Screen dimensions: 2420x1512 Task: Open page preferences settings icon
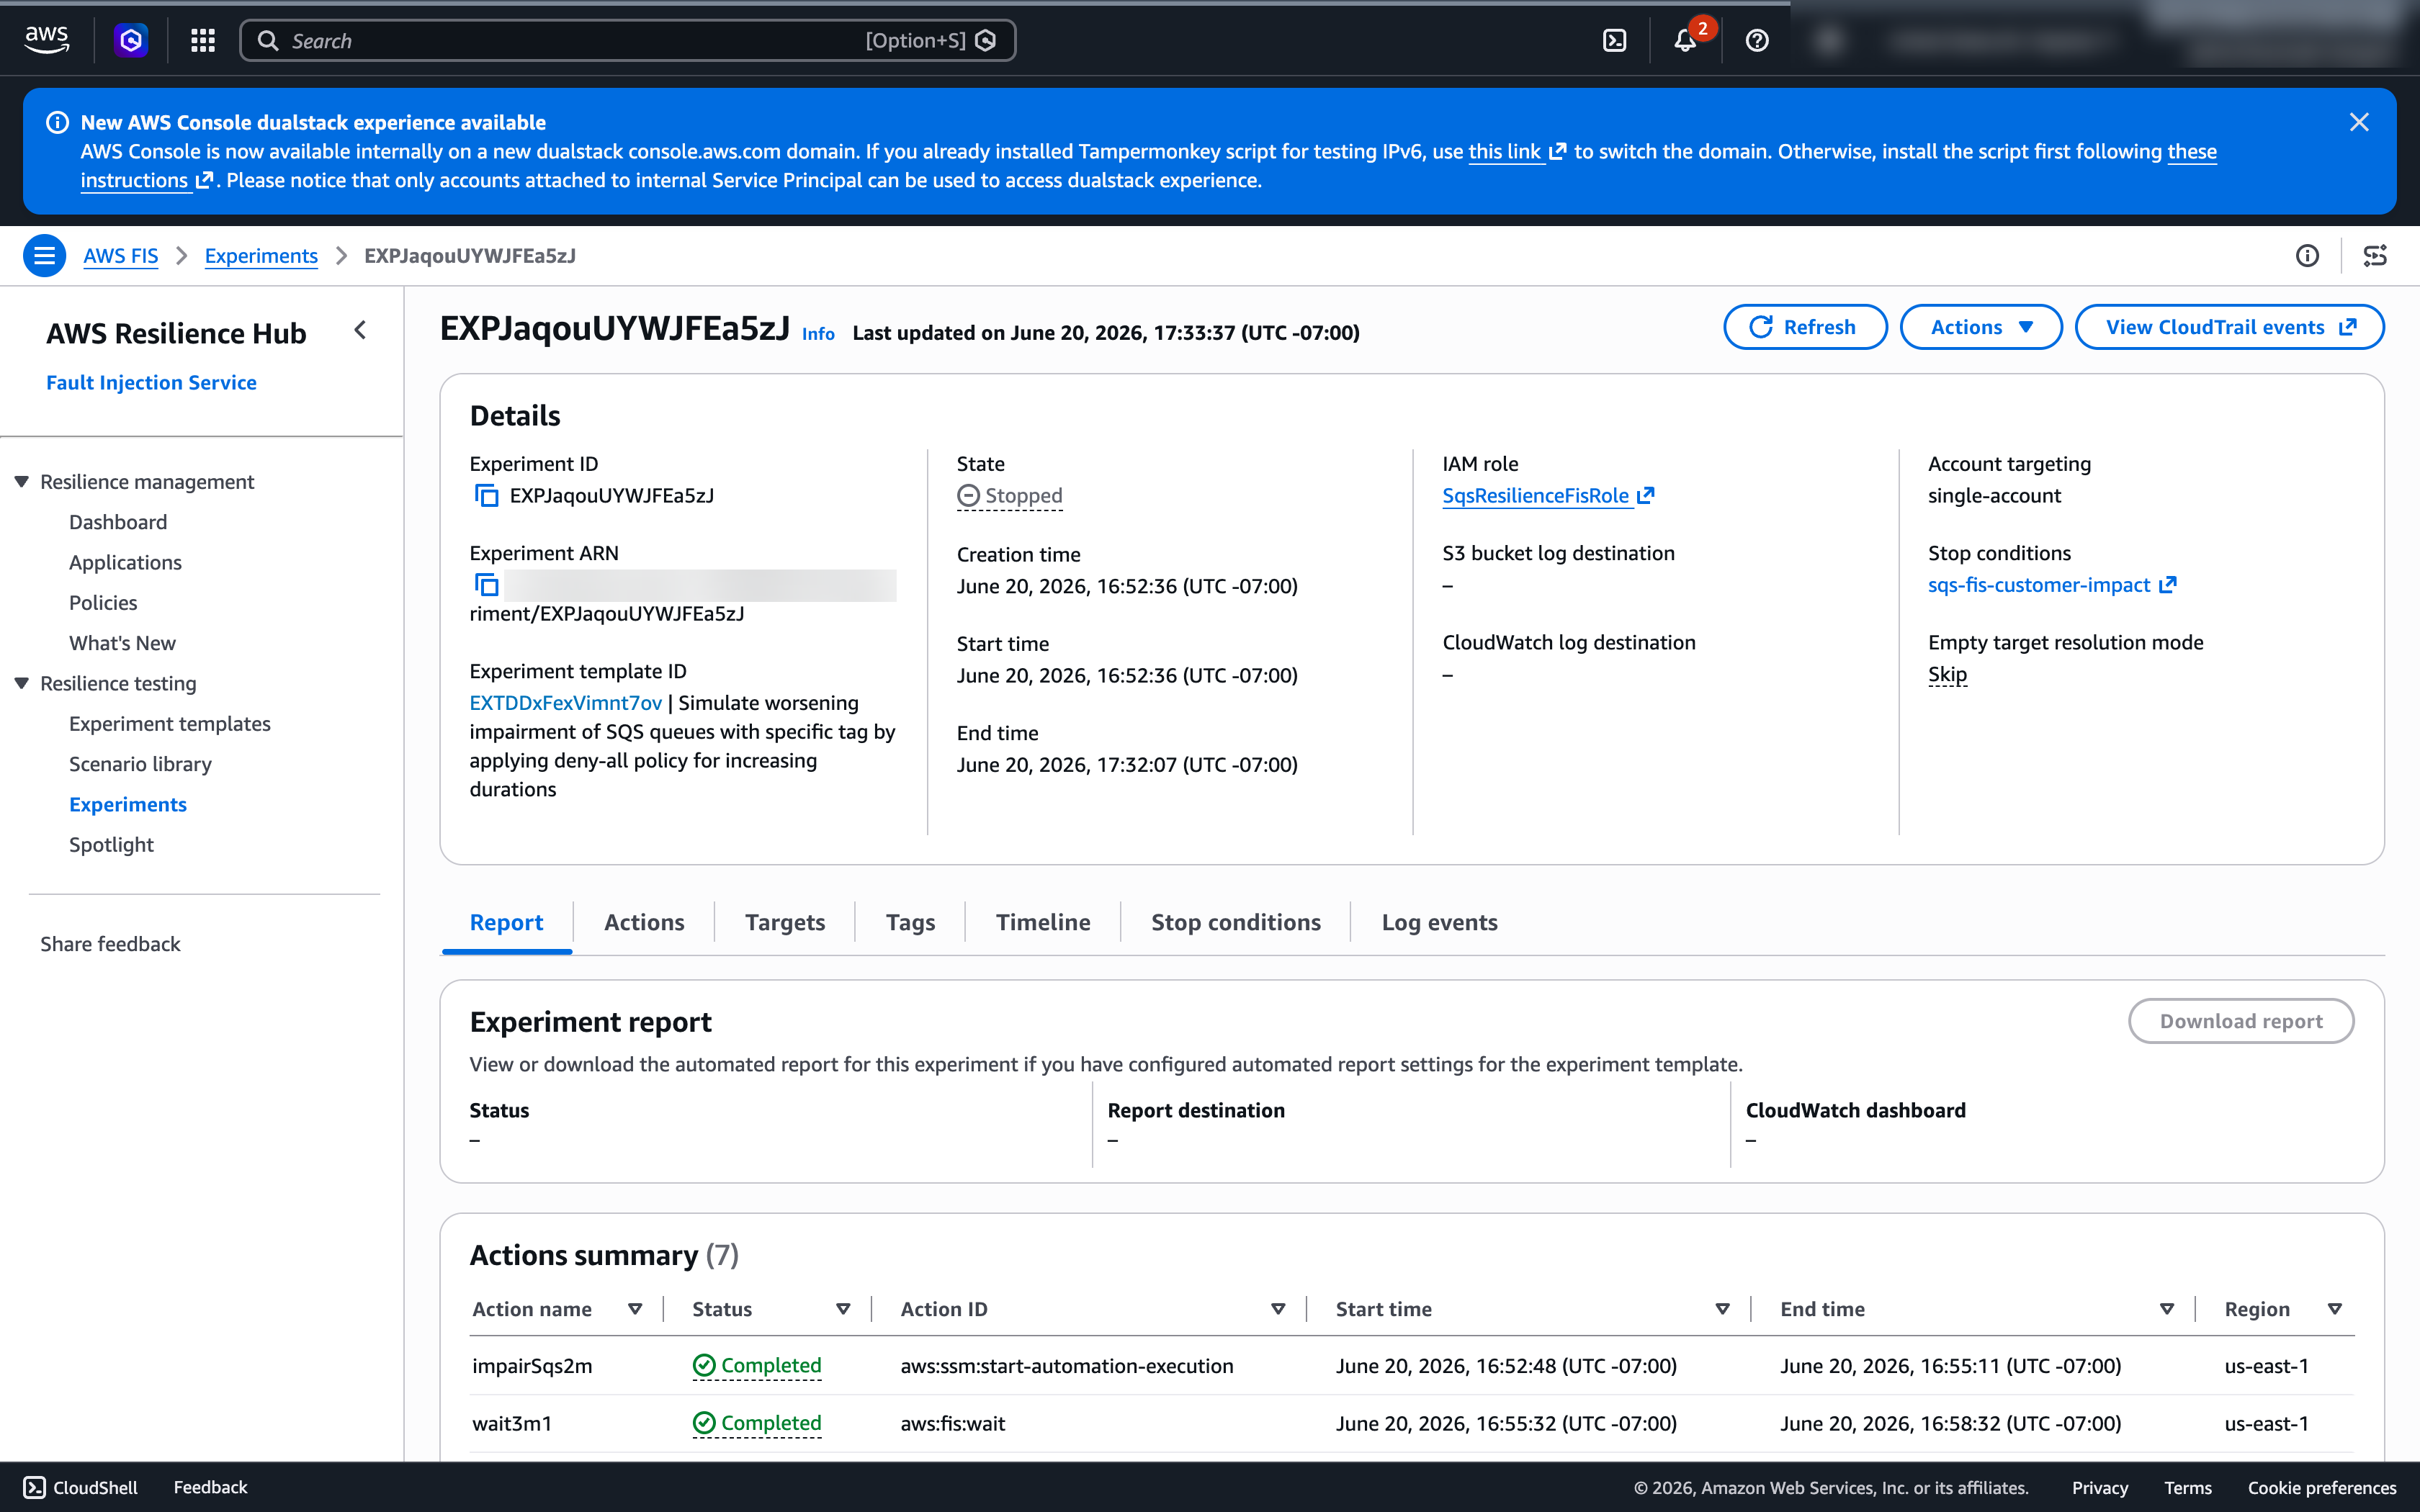point(2375,256)
